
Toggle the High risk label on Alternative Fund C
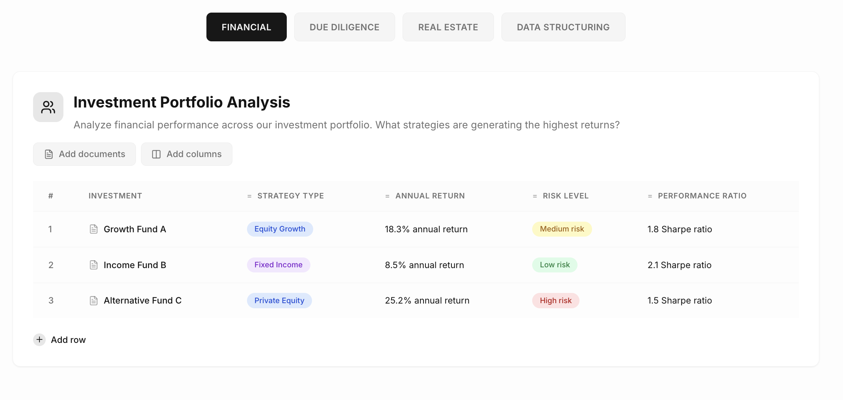pos(555,300)
